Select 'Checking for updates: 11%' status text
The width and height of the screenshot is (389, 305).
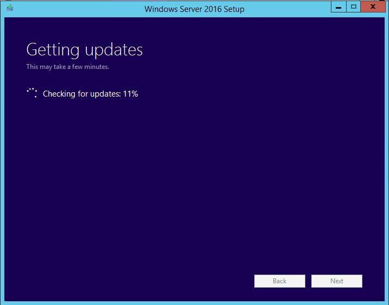coord(90,94)
